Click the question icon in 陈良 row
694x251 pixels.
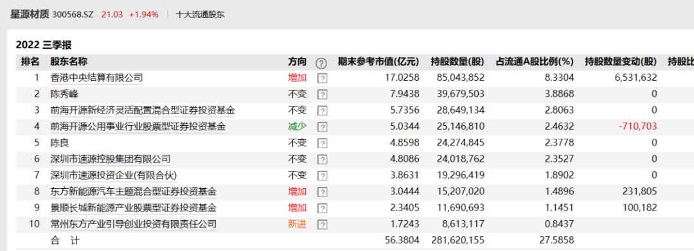click(322, 144)
